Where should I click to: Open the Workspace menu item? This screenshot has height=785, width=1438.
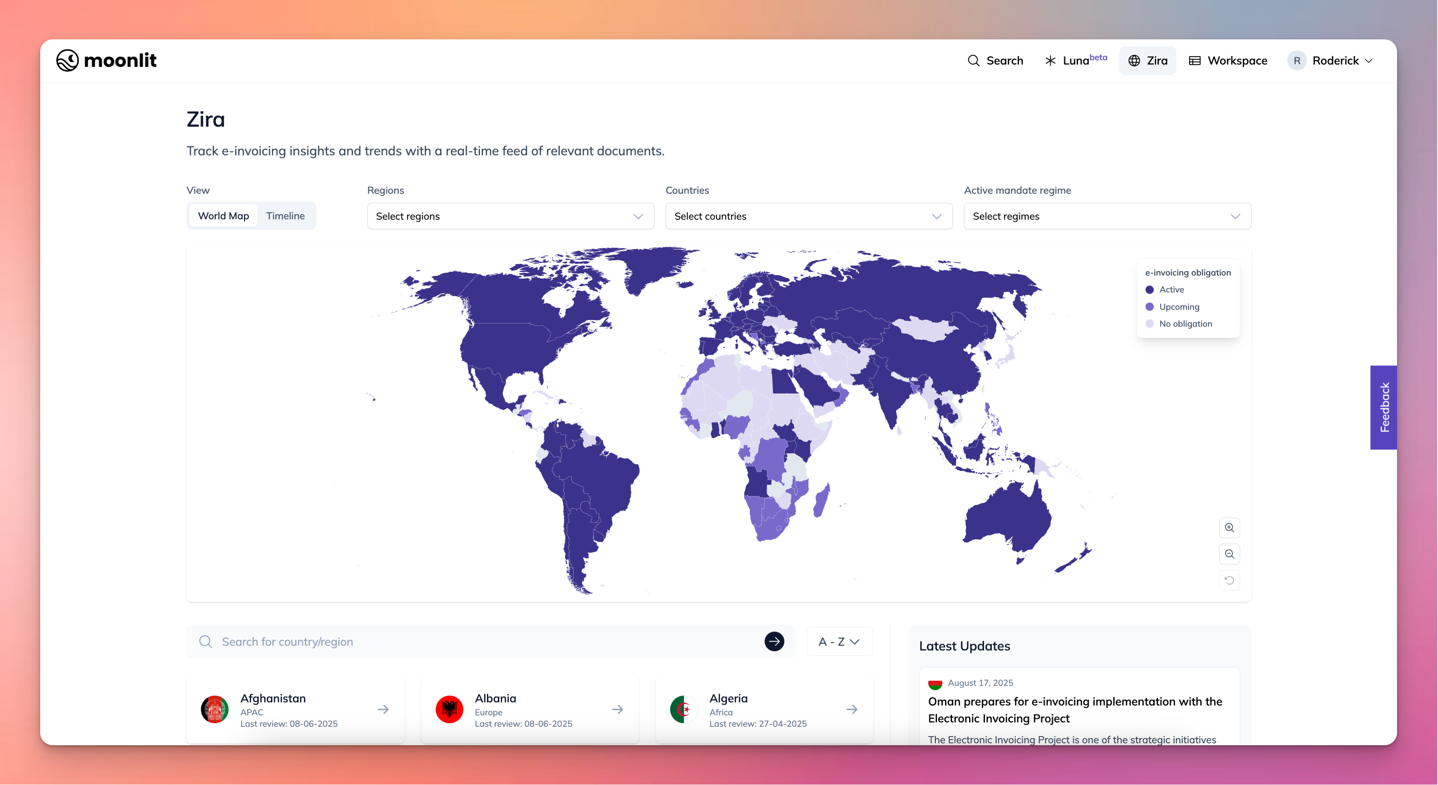click(x=1228, y=61)
